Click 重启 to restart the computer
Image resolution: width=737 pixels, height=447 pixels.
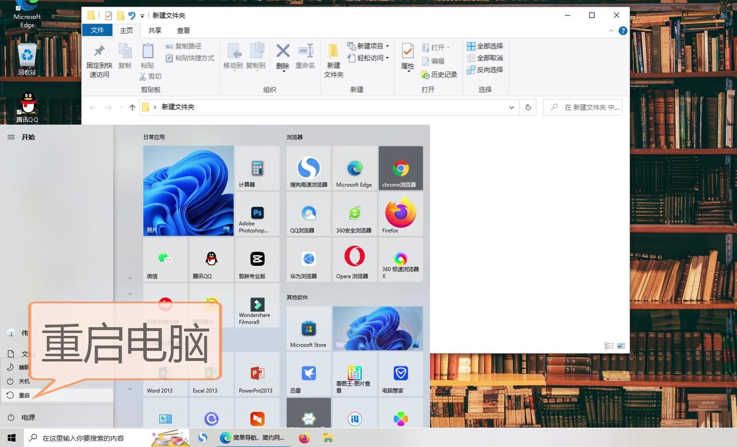click(x=57, y=395)
